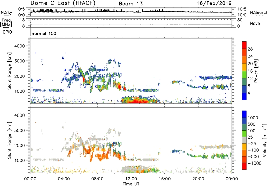Click the '04:00' time tick label
This screenshot has height=186, width=268.
pyautogui.click(x=64, y=179)
